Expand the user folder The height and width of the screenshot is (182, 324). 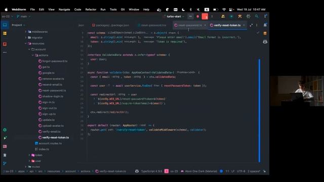click(x=29, y=161)
